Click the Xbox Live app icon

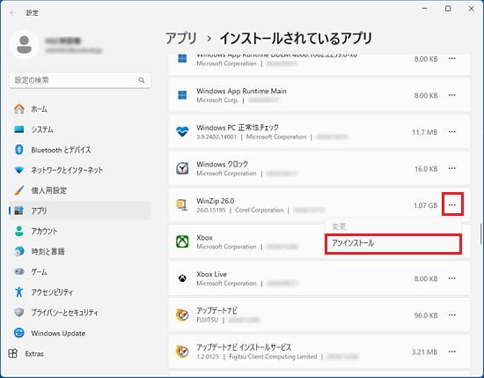(182, 278)
